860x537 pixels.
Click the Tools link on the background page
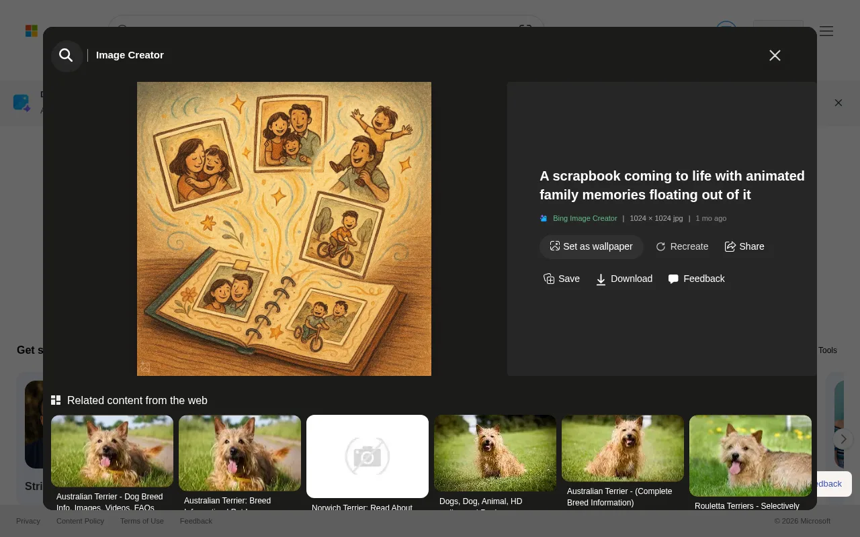point(828,350)
